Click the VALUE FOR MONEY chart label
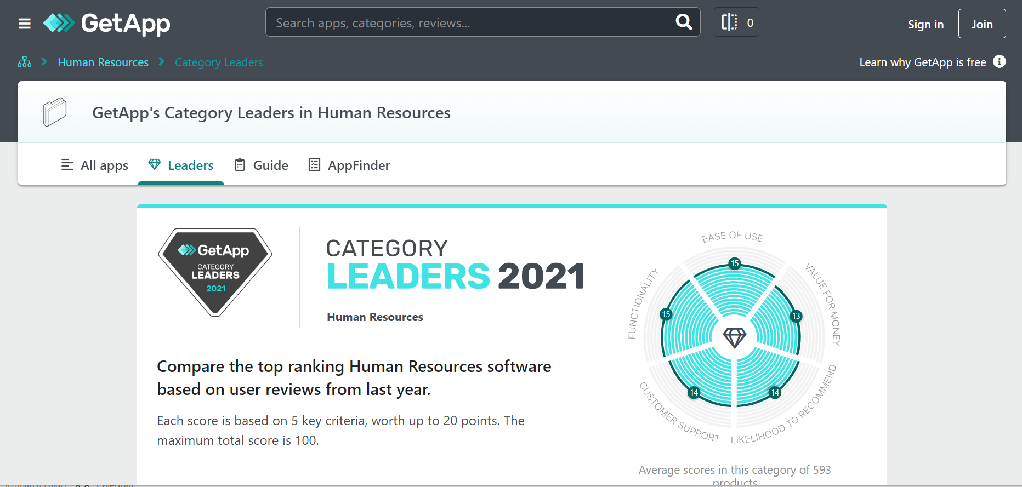This screenshot has width=1022, height=487. 823,303
